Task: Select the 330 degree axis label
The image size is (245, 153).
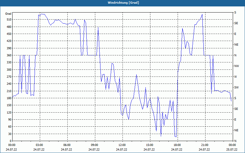Action: (9, 62)
